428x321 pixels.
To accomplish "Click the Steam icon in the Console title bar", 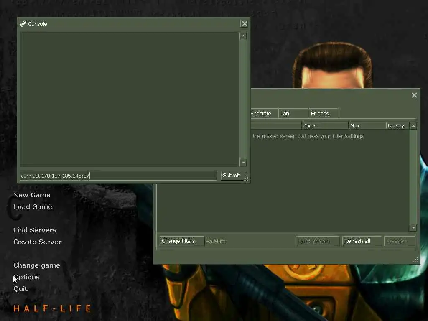I will (23, 24).
